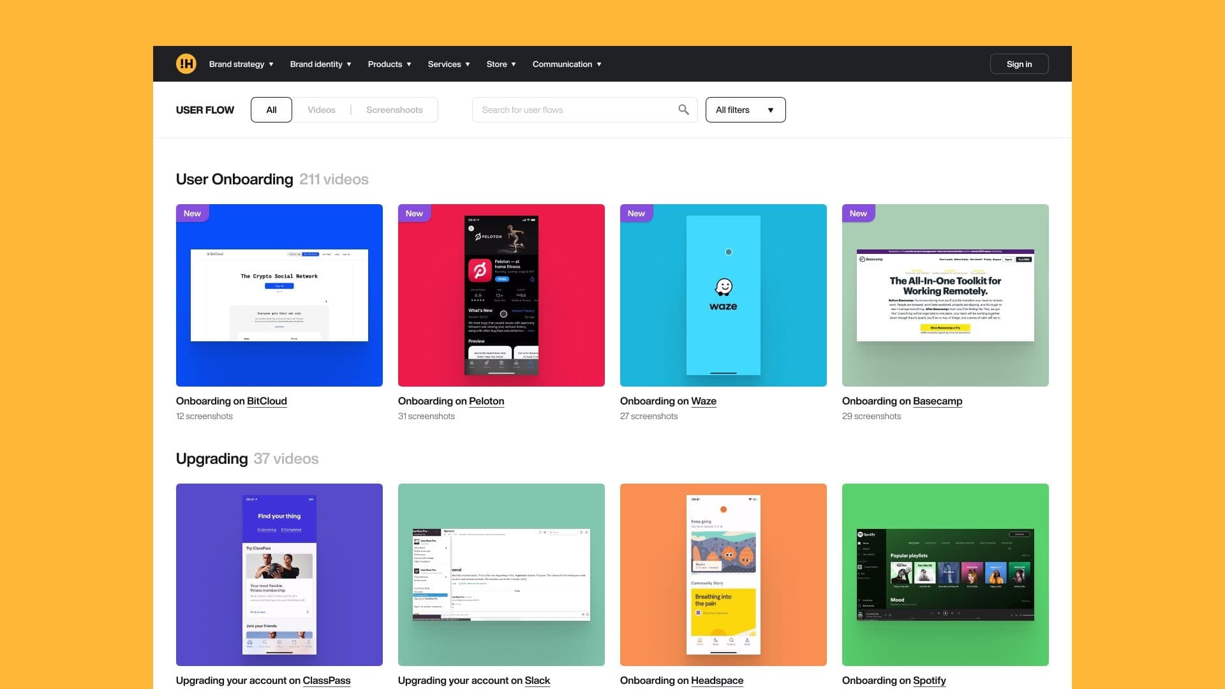This screenshot has width=1225, height=689.
Task: Open the Store dropdown menu
Action: pyautogui.click(x=501, y=64)
